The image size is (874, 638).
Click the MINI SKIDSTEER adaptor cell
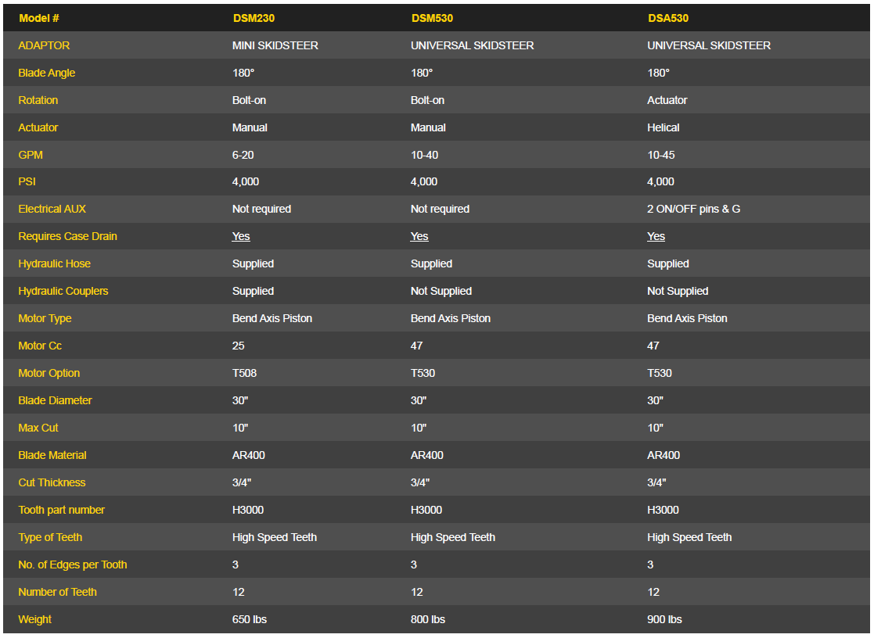[275, 45]
